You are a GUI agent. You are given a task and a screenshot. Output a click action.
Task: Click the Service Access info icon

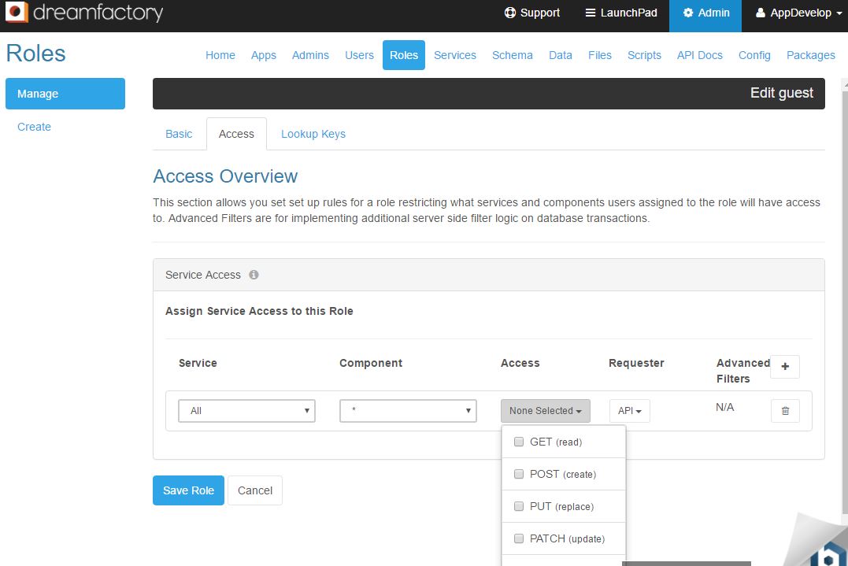(254, 275)
